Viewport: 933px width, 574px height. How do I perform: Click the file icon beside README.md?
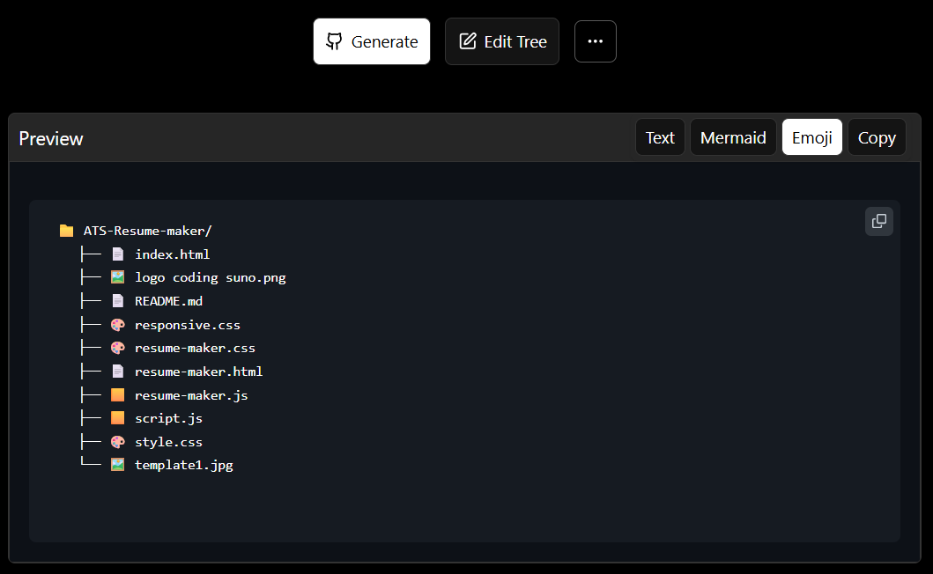click(x=118, y=301)
